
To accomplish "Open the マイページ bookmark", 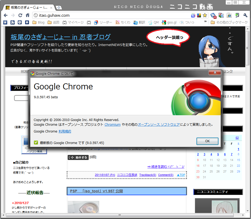I will 73,22.
